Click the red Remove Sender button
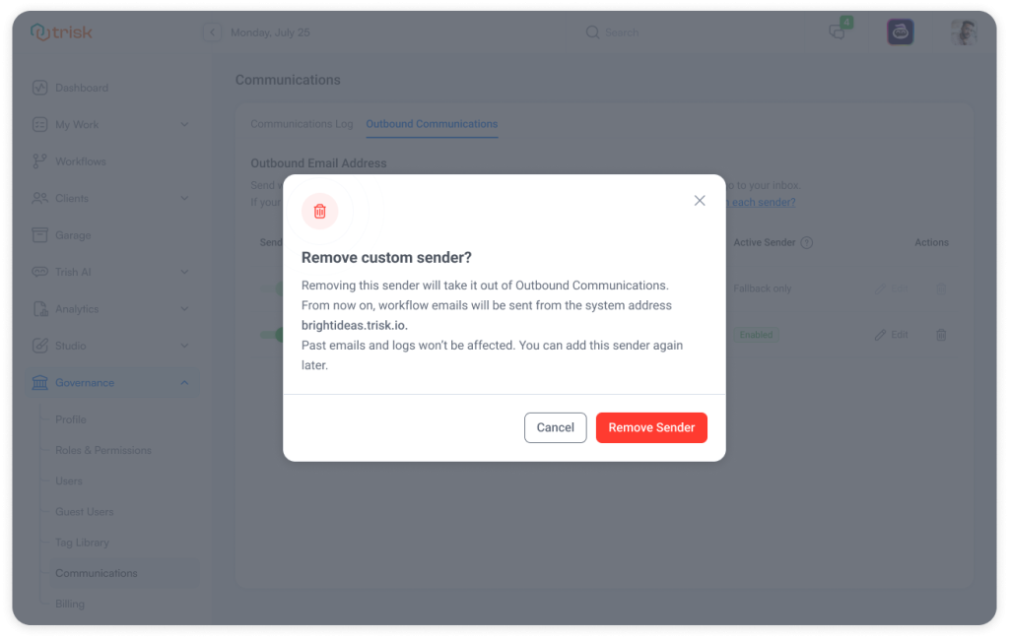The width and height of the screenshot is (1009, 639). click(x=651, y=427)
